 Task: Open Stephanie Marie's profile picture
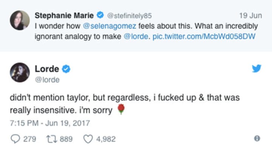pyautogui.click(x=19, y=20)
